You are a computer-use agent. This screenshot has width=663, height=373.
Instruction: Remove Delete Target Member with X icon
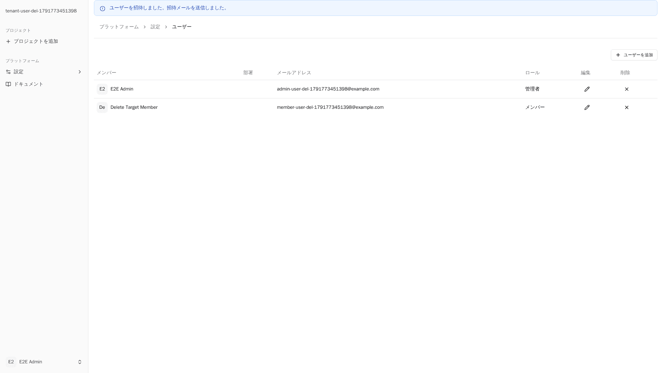(626, 107)
